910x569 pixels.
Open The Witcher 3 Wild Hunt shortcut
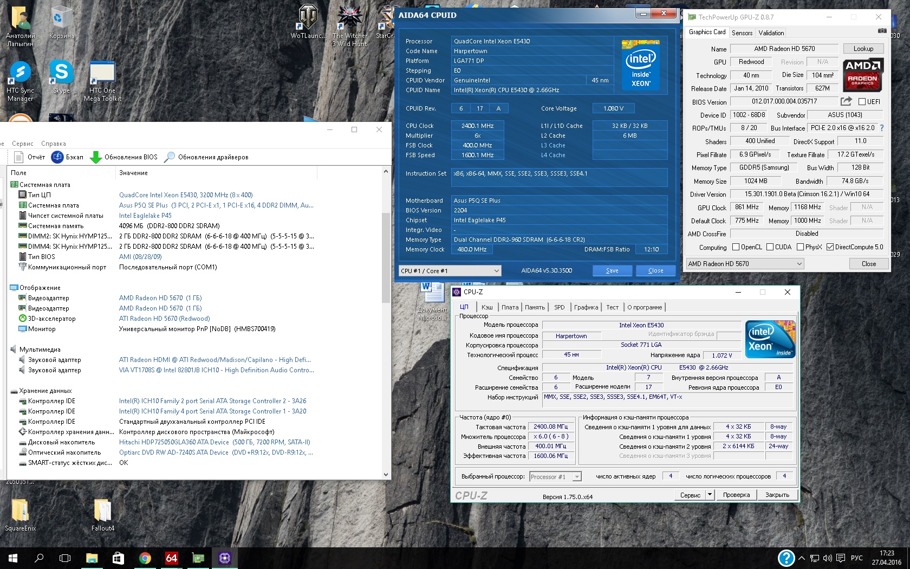click(x=350, y=26)
